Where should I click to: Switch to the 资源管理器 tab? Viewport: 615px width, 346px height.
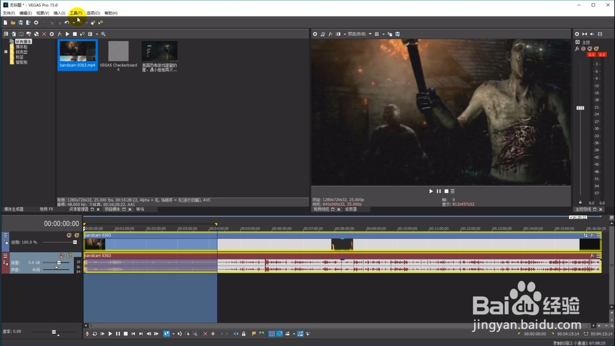point(79,209)
